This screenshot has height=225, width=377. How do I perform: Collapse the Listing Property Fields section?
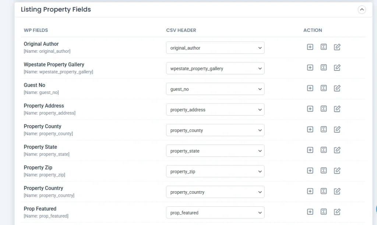coord(362,10)
